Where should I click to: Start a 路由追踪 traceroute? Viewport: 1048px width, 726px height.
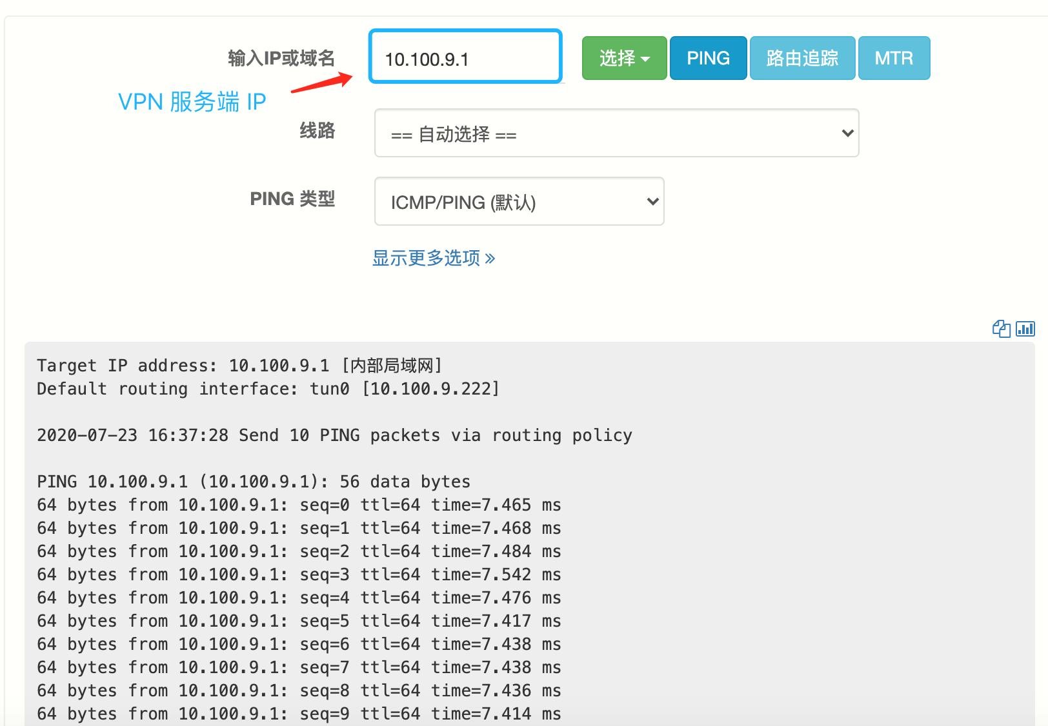pos(802,59)
